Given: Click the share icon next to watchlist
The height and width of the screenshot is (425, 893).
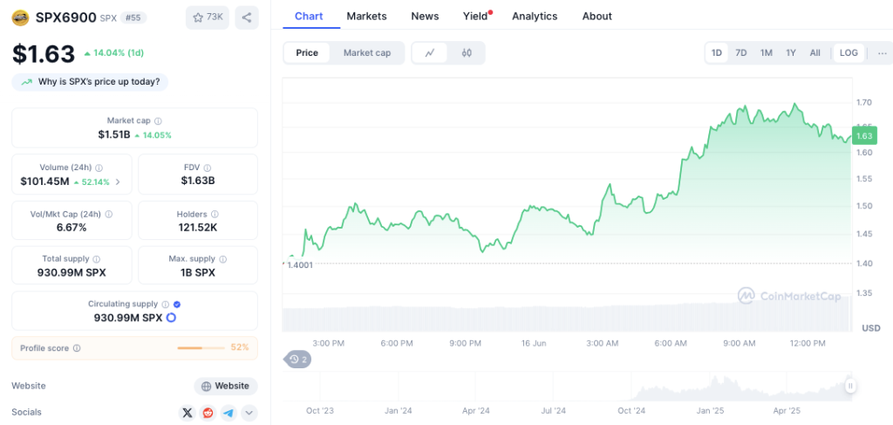Looking at the screenshot, I should point(246,17).
